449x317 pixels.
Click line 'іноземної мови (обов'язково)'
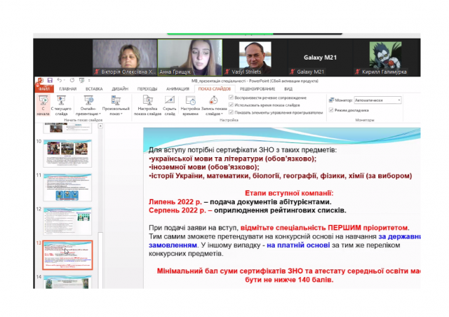point(204,167)
